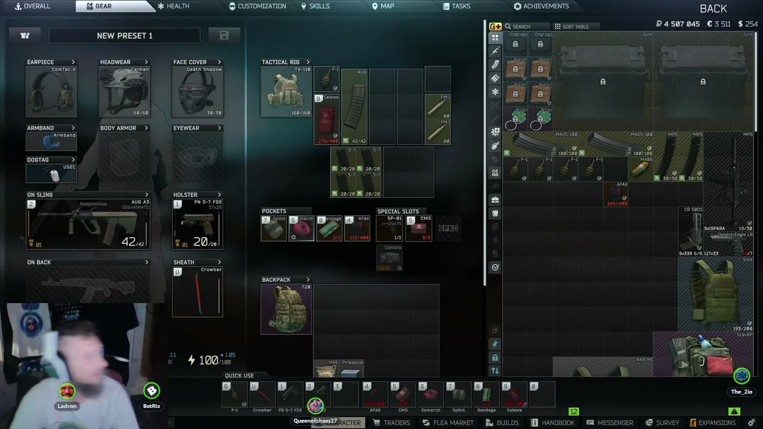Viewport: 763px width, 429px height.
Task: Open the Traders screen
Action: (392, 422)
